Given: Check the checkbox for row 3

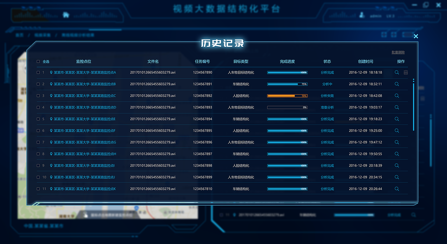Looking at the screenshot, I should [x=38, y=96].
